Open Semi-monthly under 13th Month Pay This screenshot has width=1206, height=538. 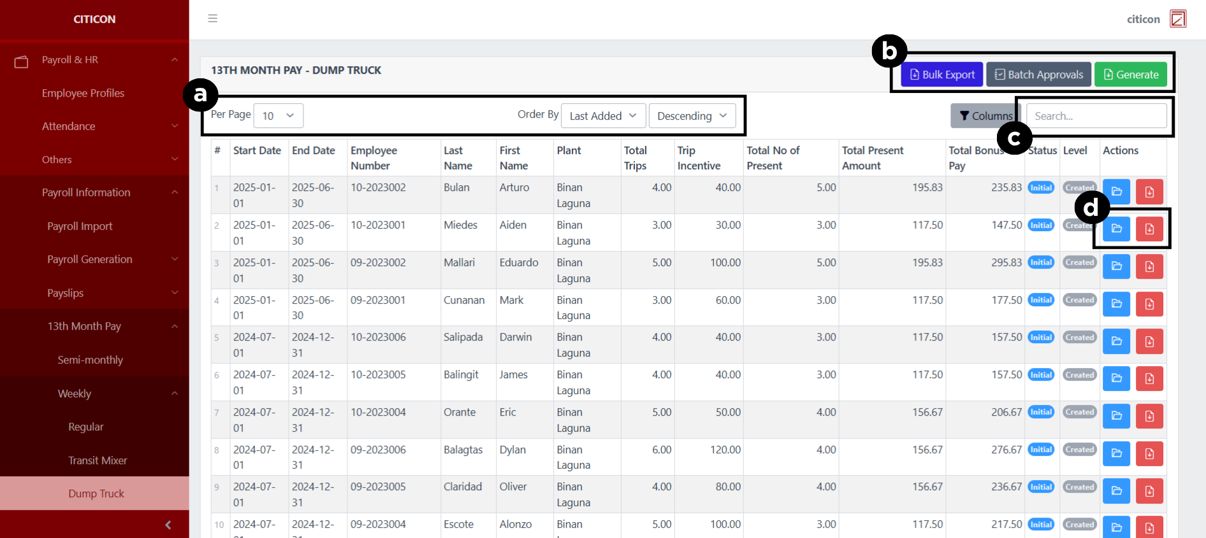(x=90, y=360)
